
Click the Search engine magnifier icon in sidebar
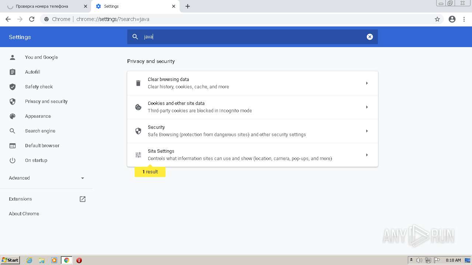(x=13, y=131)
